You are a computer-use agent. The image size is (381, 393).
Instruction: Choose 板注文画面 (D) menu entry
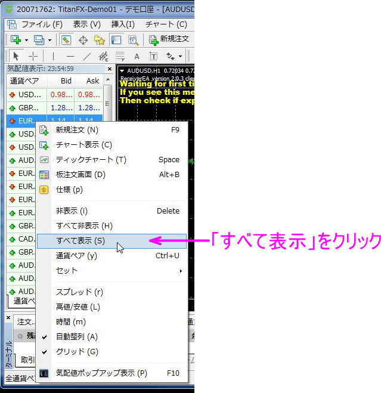pos(111,175)
